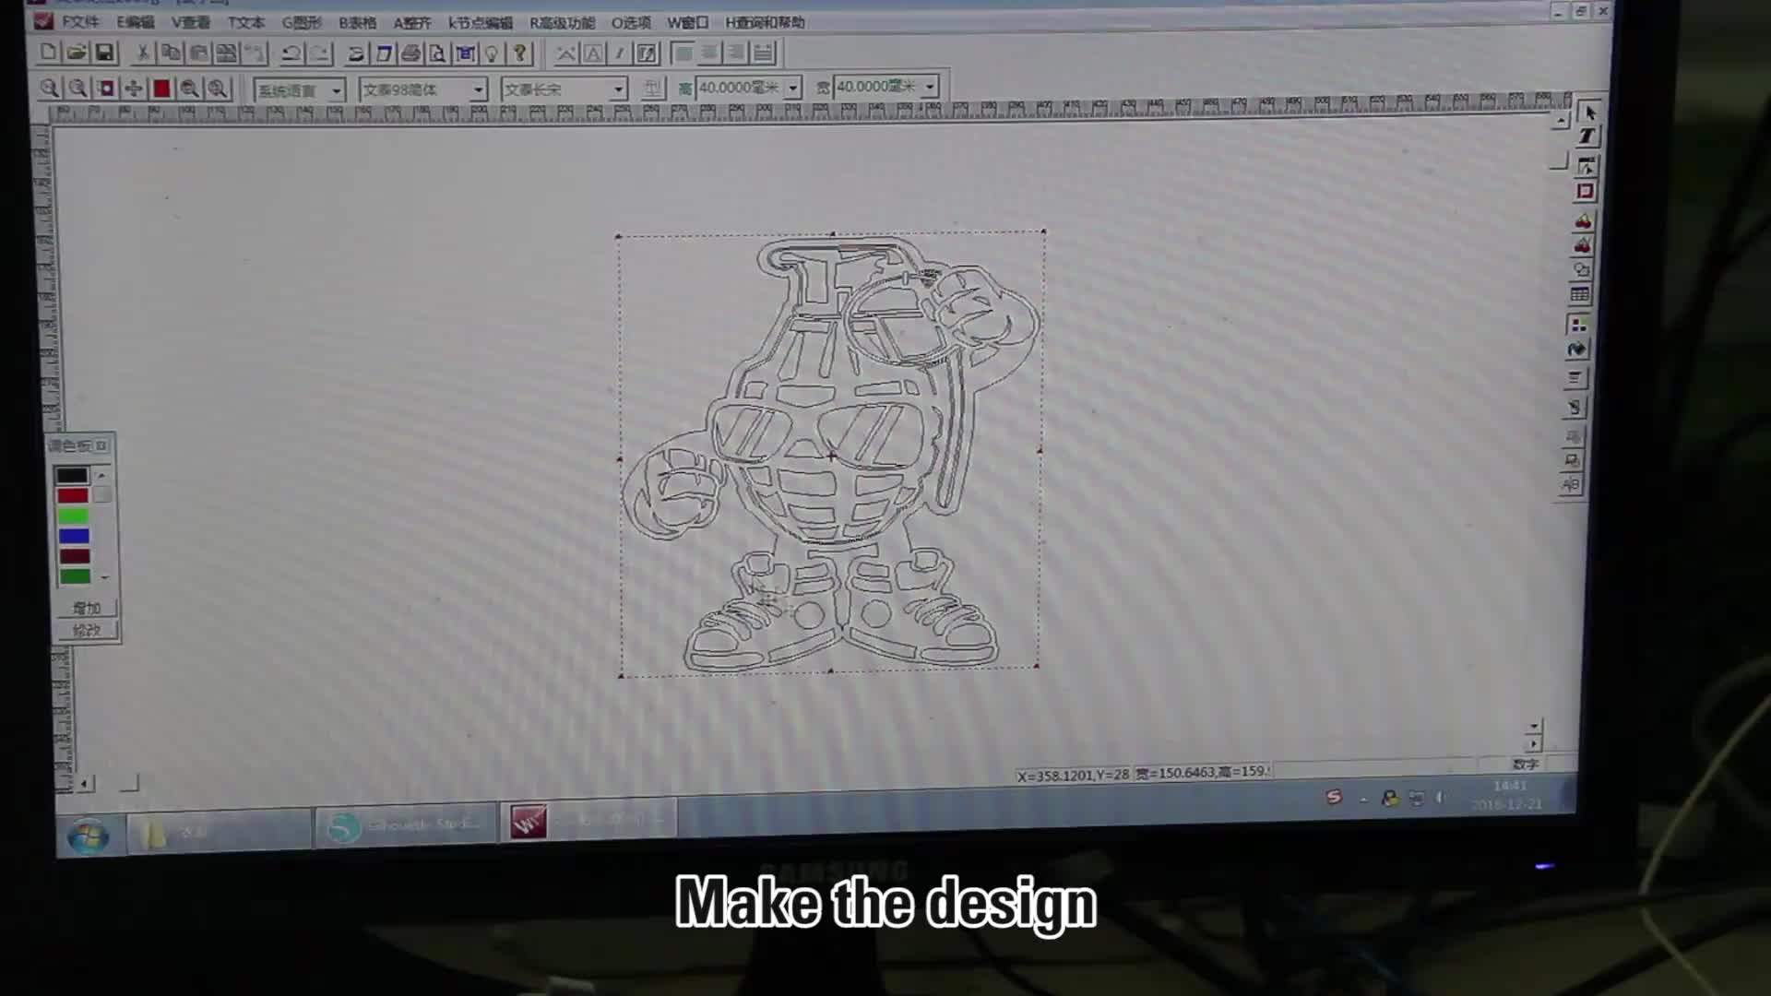Select the Text tool T icon
The height and width of the screenshot is (996, 1771).
[1587, 136]
